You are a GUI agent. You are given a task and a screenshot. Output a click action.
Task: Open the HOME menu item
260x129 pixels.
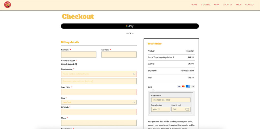pos(194,5)
